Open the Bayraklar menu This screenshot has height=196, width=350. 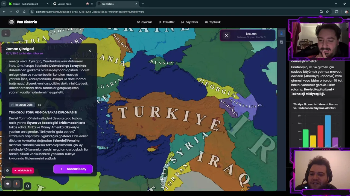coord(189,22)
